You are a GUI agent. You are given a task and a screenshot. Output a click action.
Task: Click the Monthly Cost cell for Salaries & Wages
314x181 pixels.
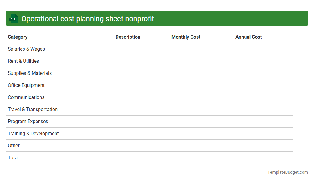(201, 49)
